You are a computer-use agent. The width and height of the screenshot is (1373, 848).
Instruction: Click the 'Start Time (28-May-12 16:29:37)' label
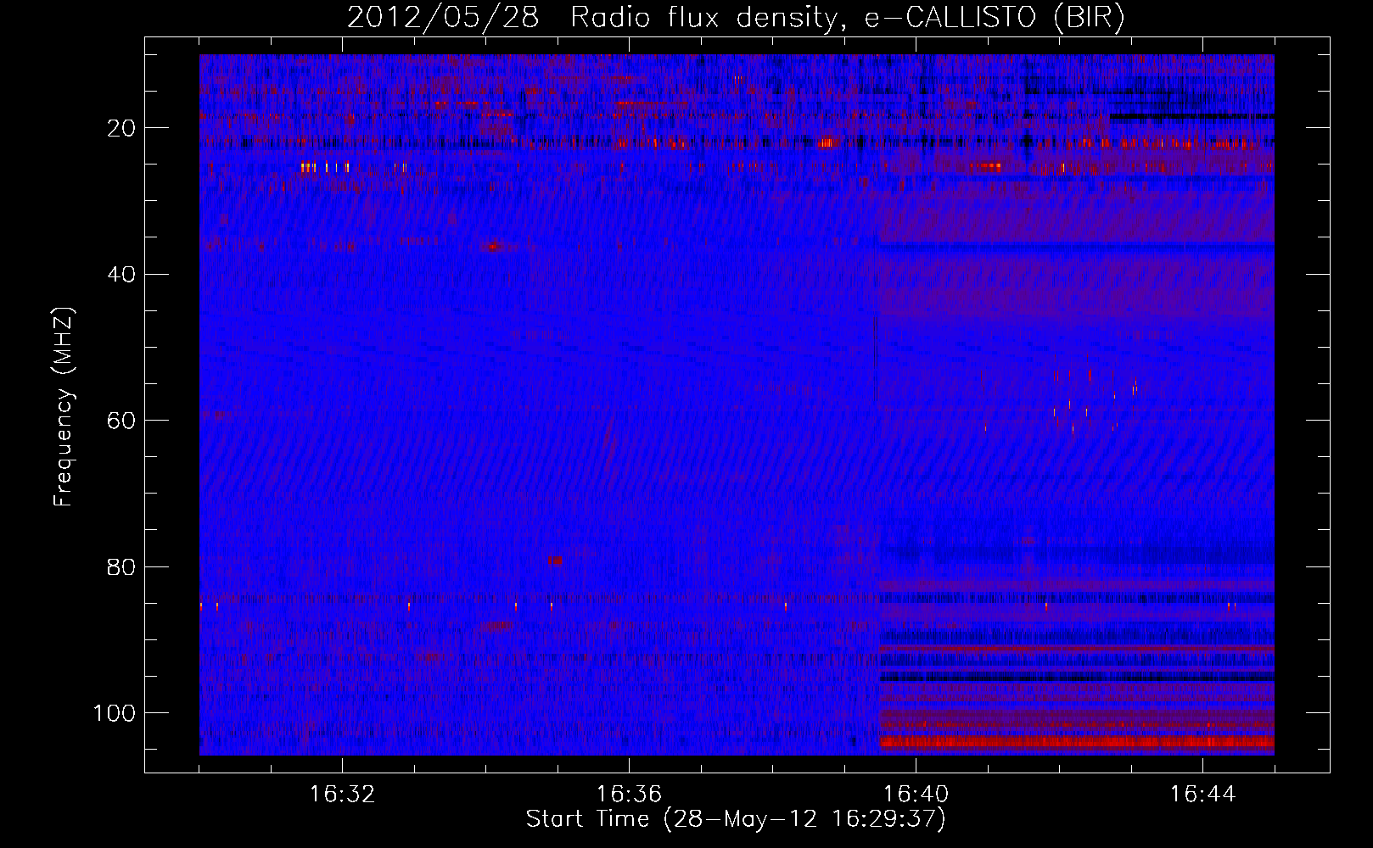(736, 819)
